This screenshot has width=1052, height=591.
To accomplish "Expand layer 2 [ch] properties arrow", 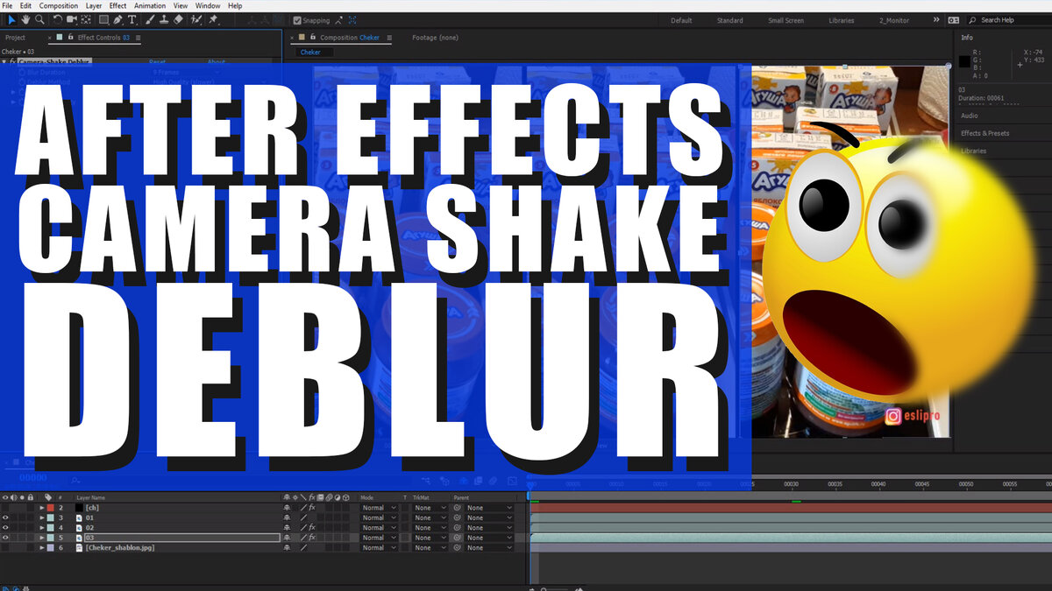I will (41, 508).
